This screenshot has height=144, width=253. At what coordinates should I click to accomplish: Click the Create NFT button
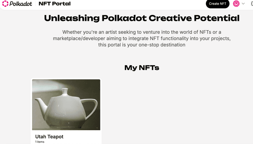click(x=217, y=4)
